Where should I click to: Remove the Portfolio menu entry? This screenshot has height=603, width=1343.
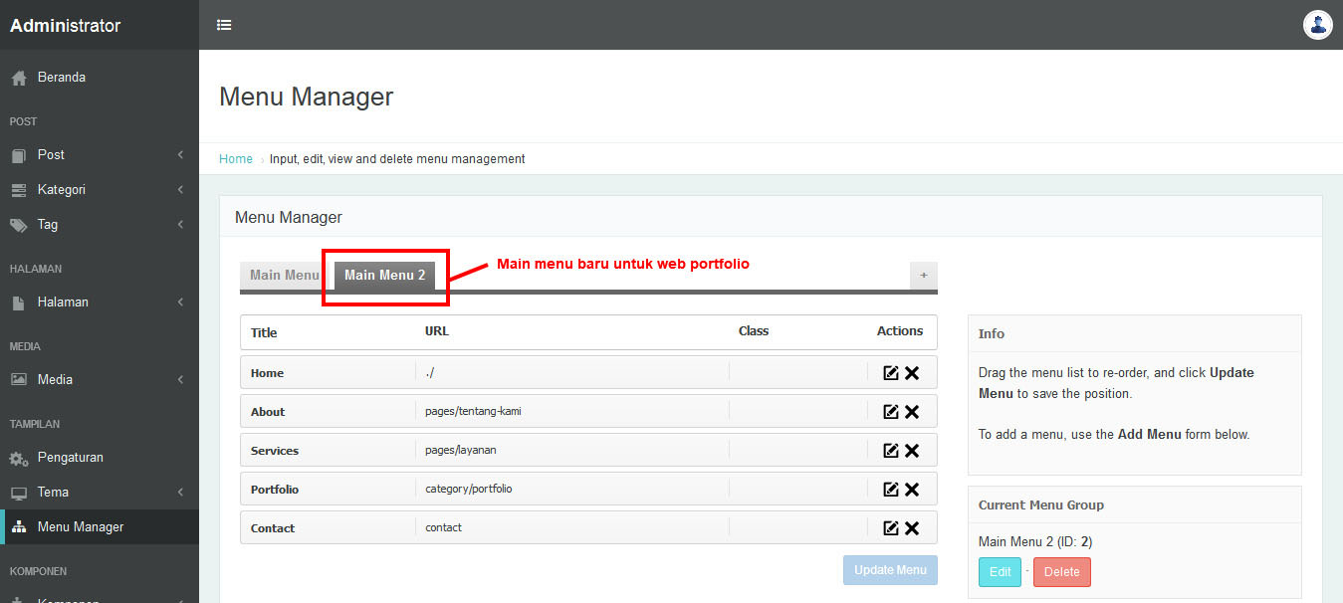912,490
